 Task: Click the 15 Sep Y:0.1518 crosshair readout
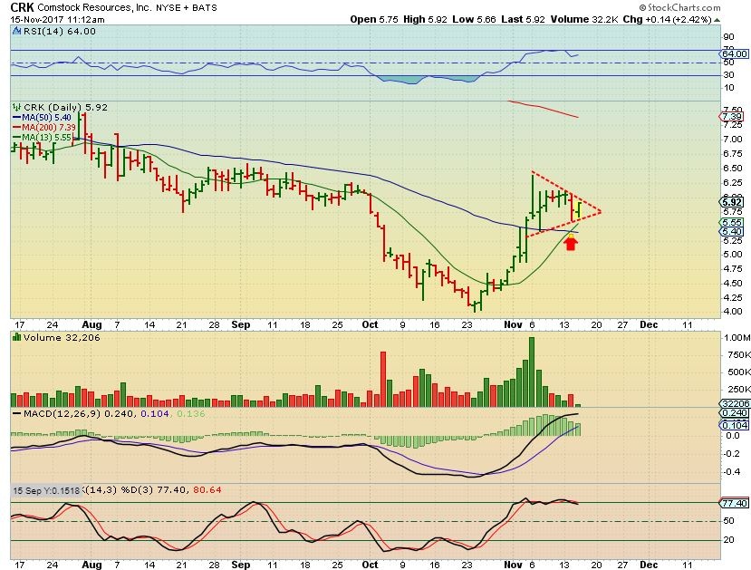43,490
